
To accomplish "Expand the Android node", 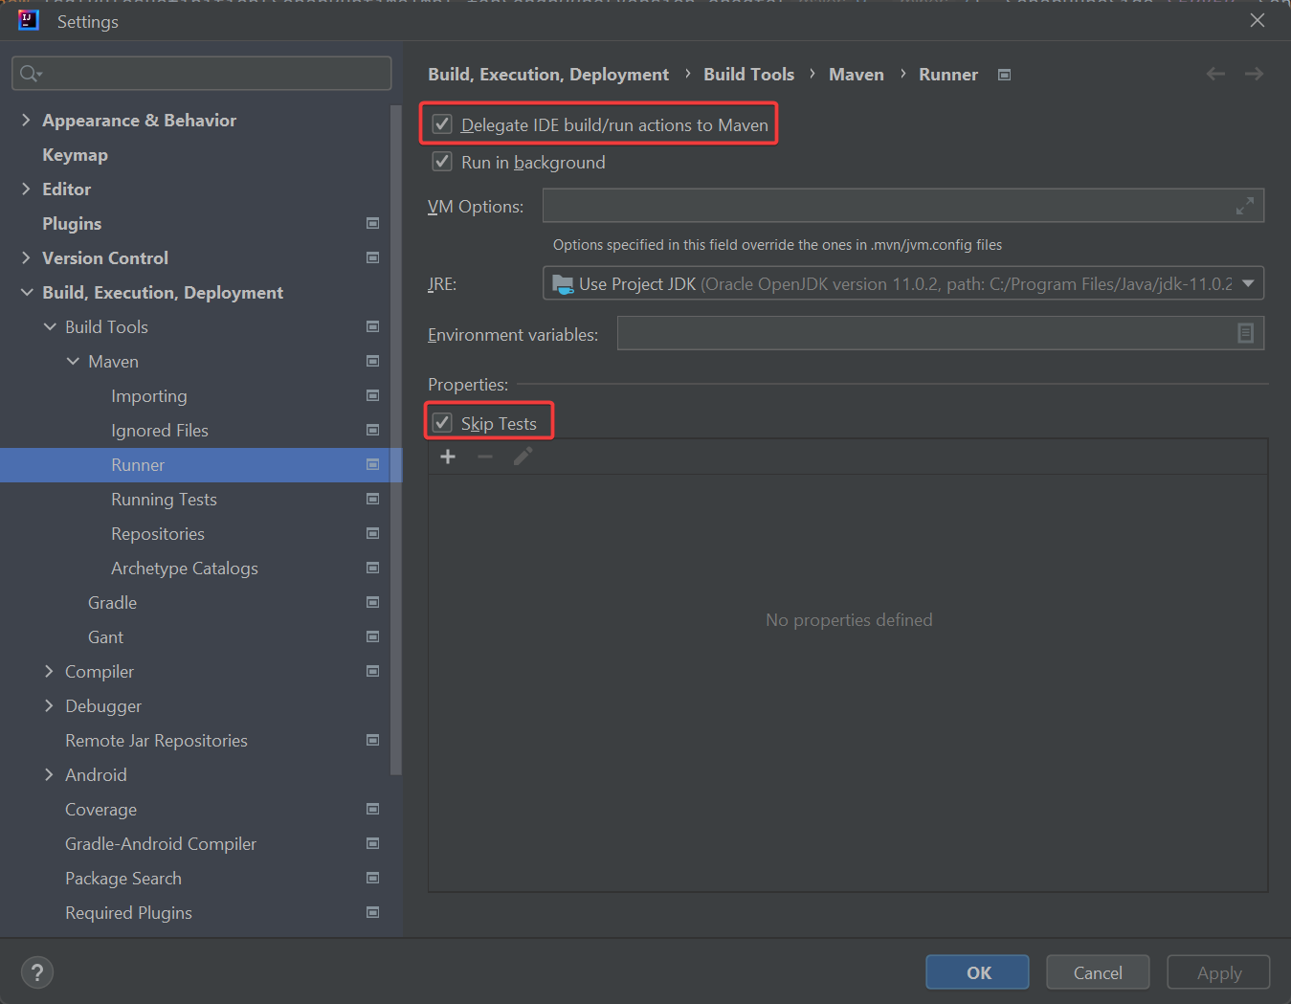I will point(49,774).
